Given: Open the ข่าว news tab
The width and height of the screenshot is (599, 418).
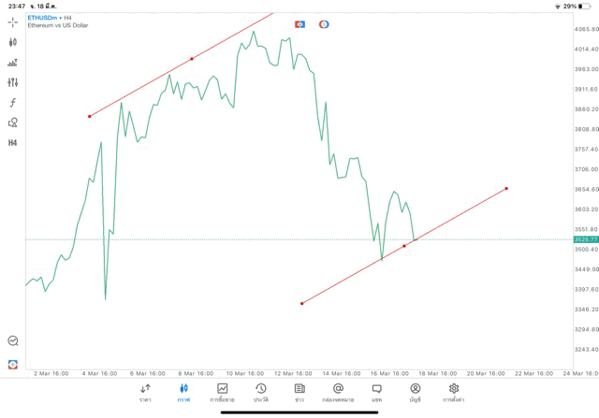Looking at the screenshot, I should [299, 392].
